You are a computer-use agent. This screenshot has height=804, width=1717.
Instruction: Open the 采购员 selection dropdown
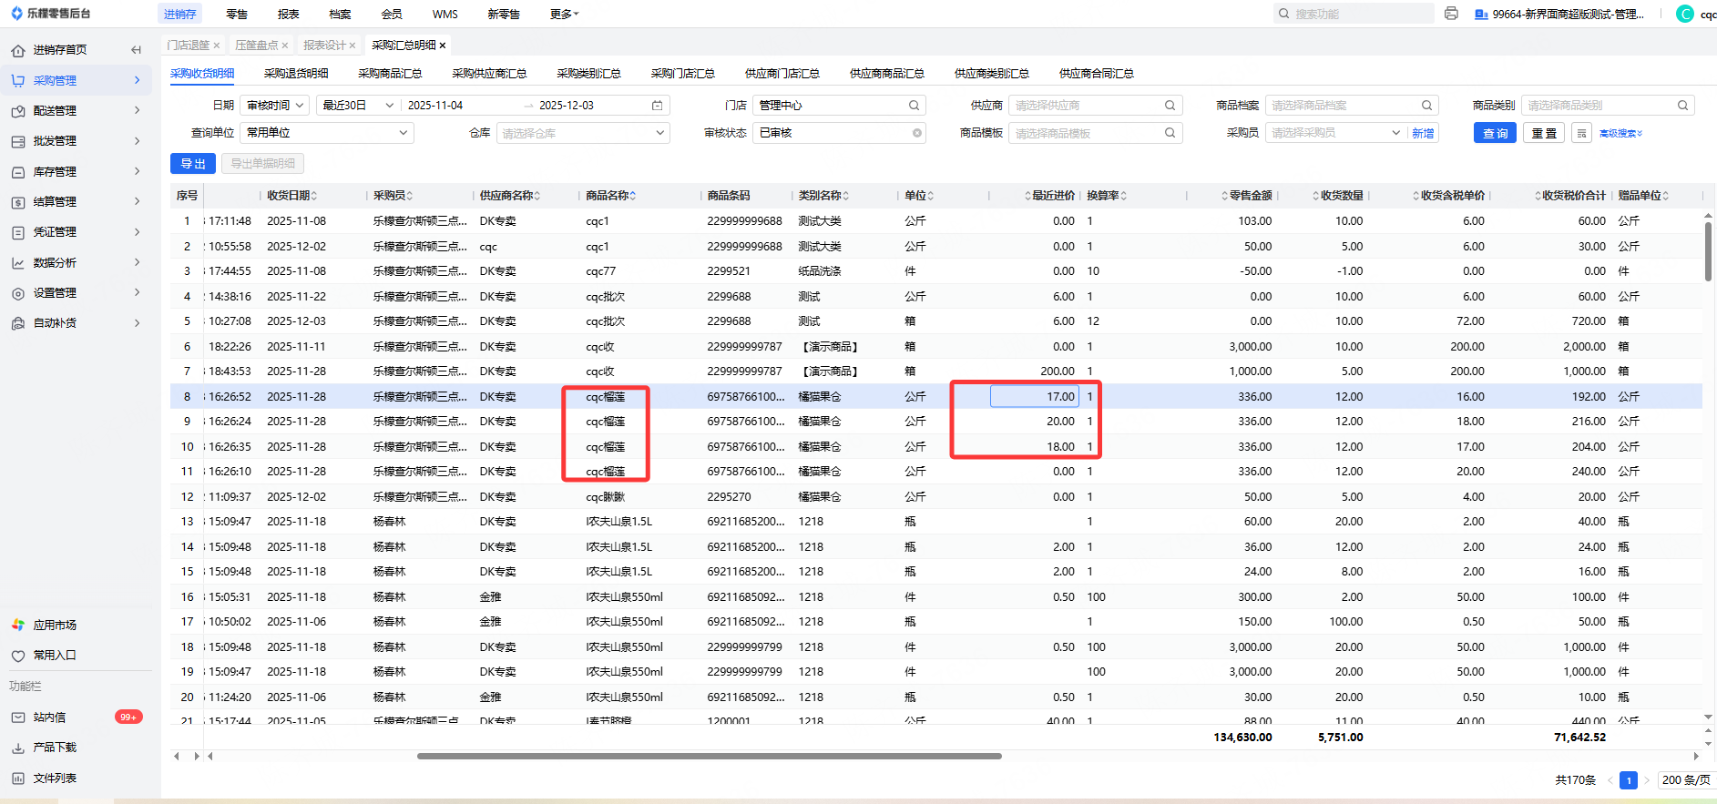click(1336, 133)
